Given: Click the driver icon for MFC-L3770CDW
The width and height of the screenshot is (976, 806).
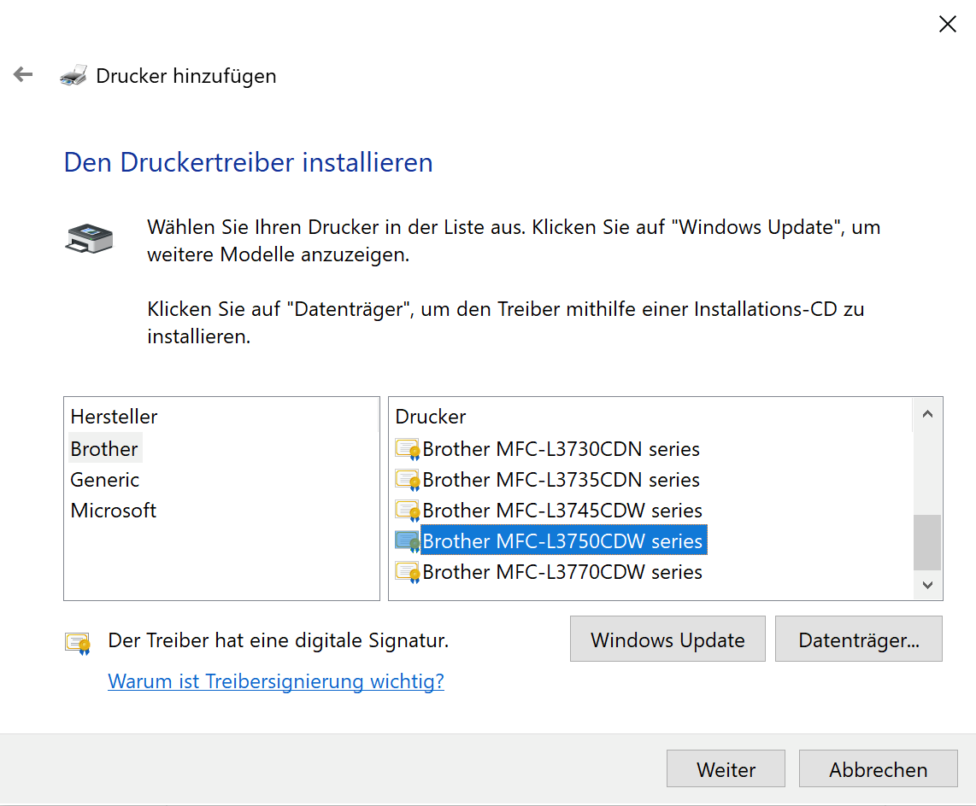Looking at the screenshot, I should 407,572.
